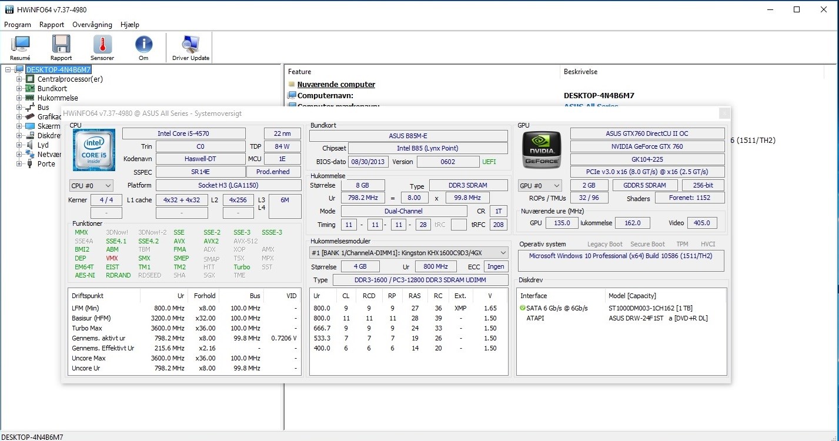839x441 pixels.
Task: Select Centralprocessor(er) in the tree
Action: click(x=70, y=79)
